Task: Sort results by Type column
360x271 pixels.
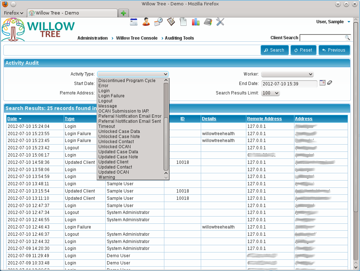Action: (x=70, y=119)
